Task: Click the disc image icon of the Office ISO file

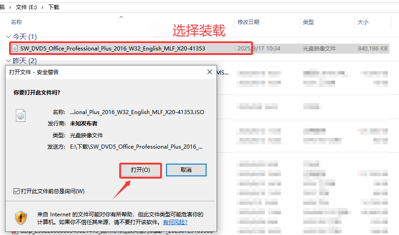Action: [15, 48]
